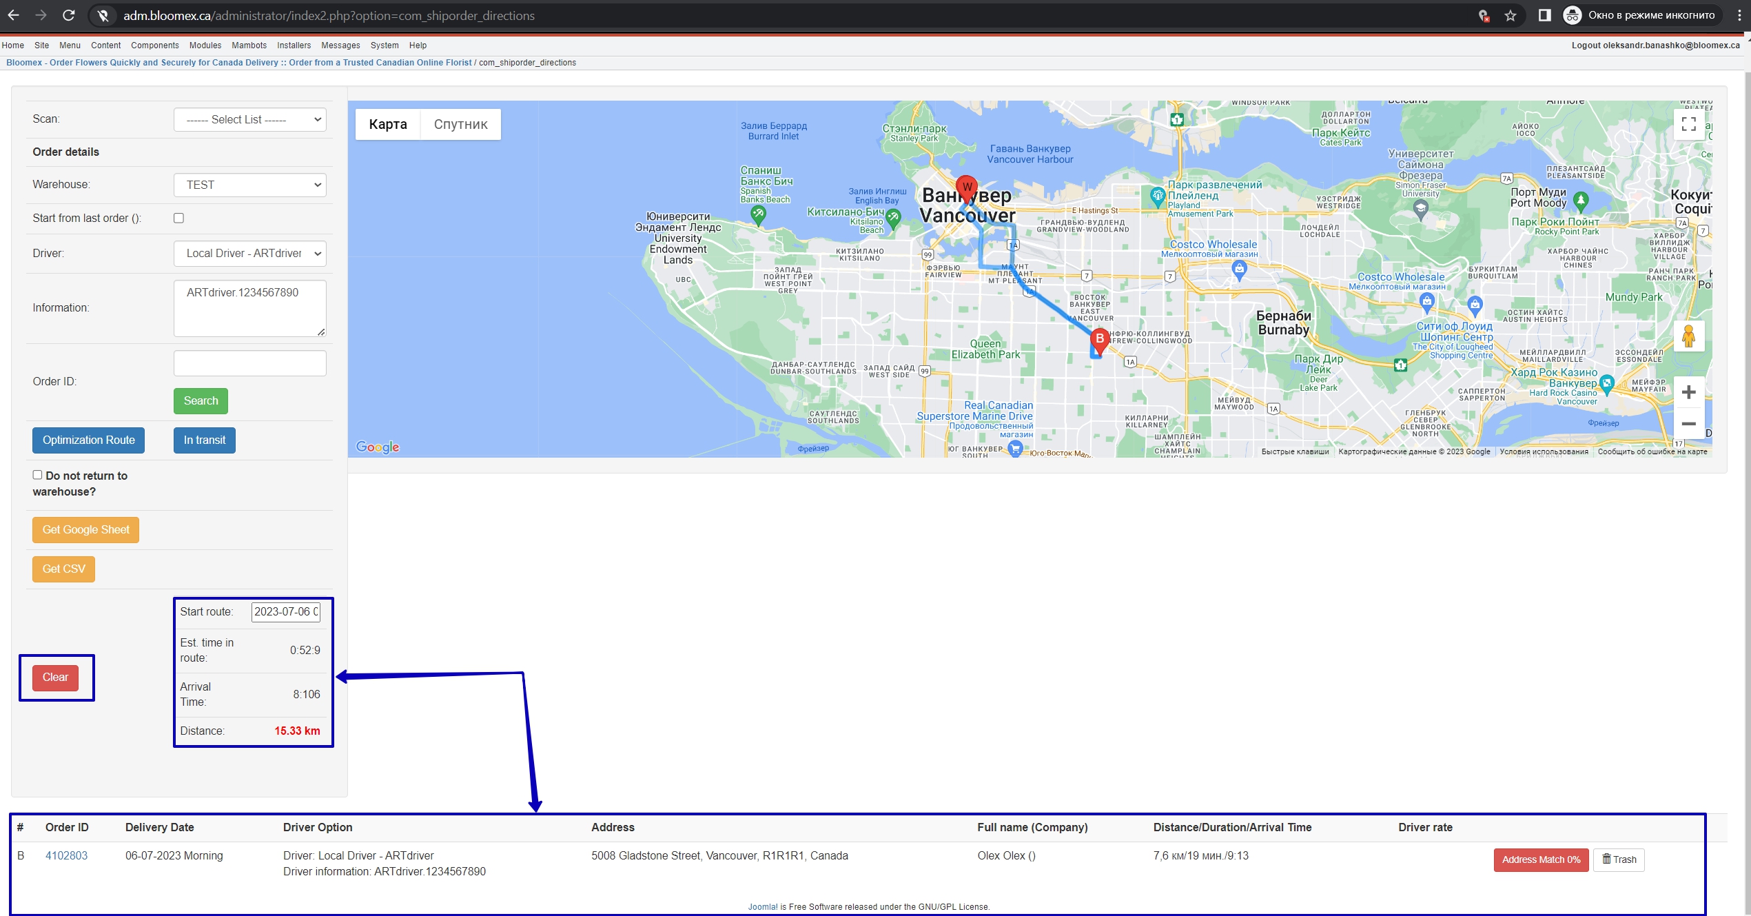Open the Help menu

[x=418, y=45]
